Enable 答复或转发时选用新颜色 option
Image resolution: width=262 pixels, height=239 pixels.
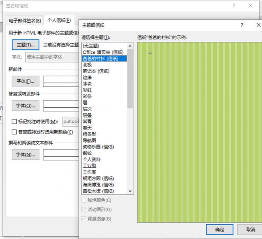[x=15, y=132]
